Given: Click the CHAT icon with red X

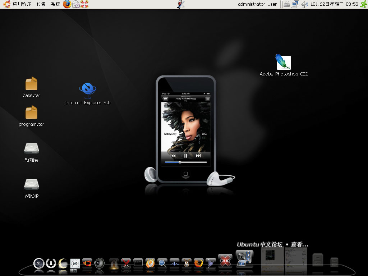Looking at the screenshot, I should coord(225,261).
